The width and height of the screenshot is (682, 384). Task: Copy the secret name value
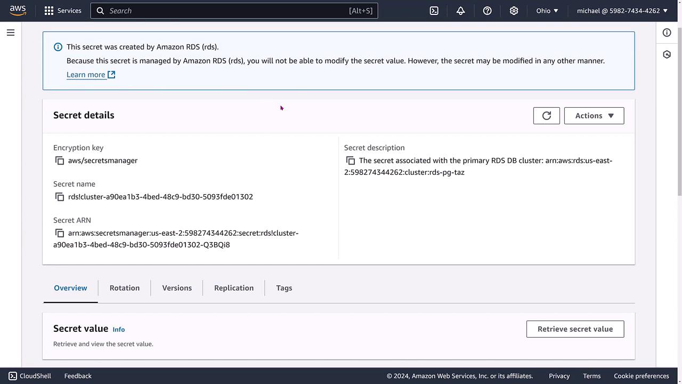coord(60,197)
